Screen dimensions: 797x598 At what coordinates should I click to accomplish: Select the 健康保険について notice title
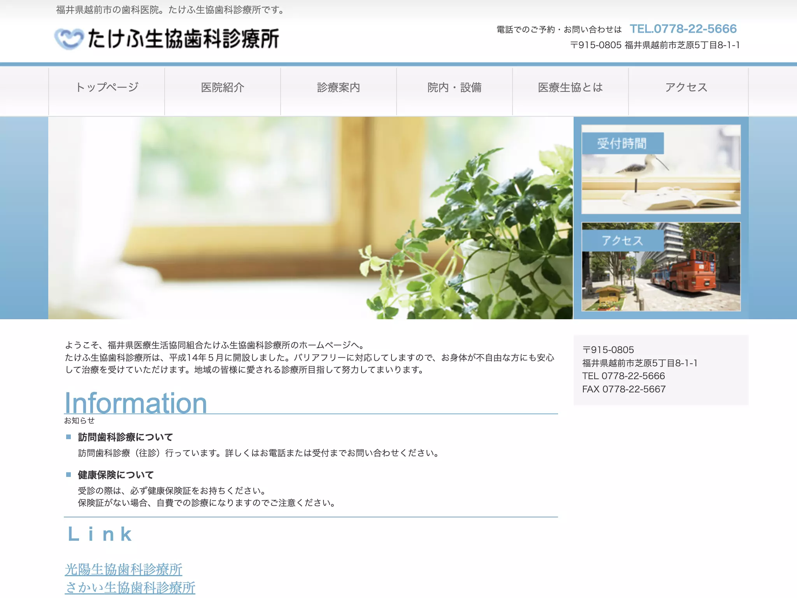click(116, 475)
